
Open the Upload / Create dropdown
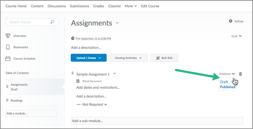point(89,58)
